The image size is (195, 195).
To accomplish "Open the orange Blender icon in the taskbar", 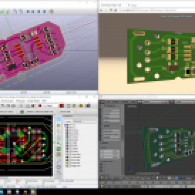I will point(25,192).
